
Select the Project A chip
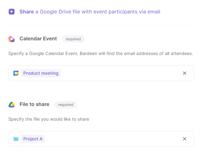point(33,139)
